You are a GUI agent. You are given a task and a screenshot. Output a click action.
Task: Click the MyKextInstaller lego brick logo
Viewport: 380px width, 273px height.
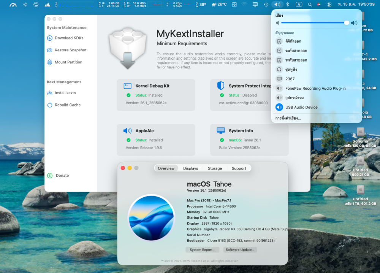pyautogui.click(x=128, y=48)
